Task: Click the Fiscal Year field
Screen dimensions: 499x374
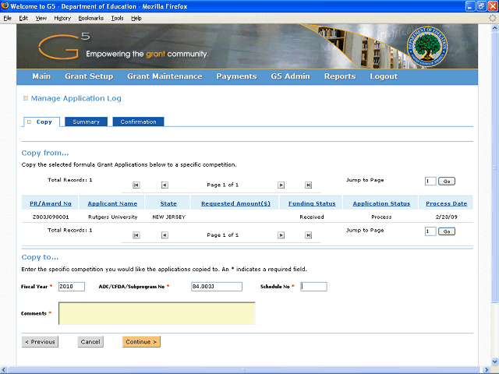Action: pos(72,287)
